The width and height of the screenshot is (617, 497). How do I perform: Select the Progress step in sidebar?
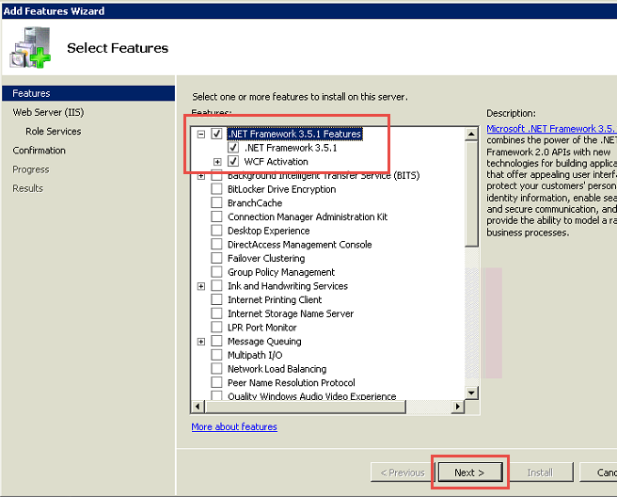(31, 169)
